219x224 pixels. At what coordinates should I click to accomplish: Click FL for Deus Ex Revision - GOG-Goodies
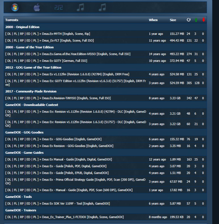tap(15, 146)
